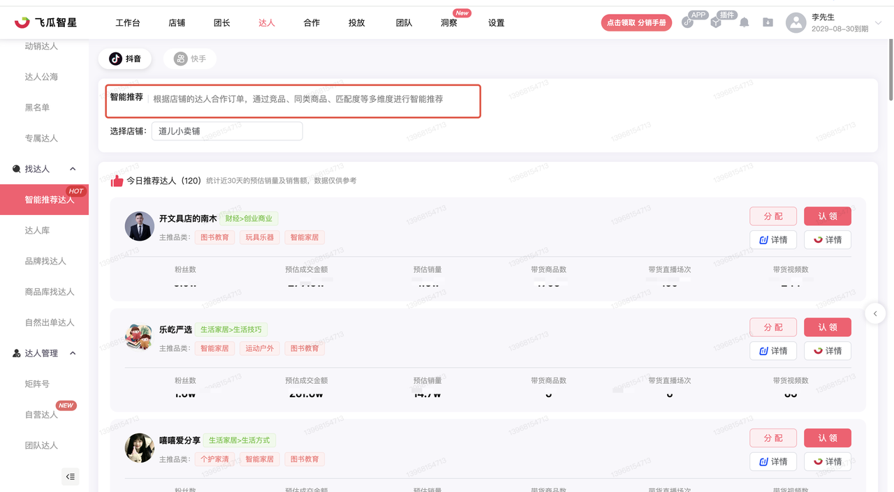Click the round side-panel arrow at right edge
The image size is (894, 492).
click(x=875, y=314)
